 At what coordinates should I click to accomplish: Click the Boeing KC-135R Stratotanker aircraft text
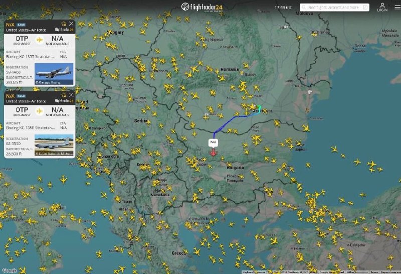(31, 128)
